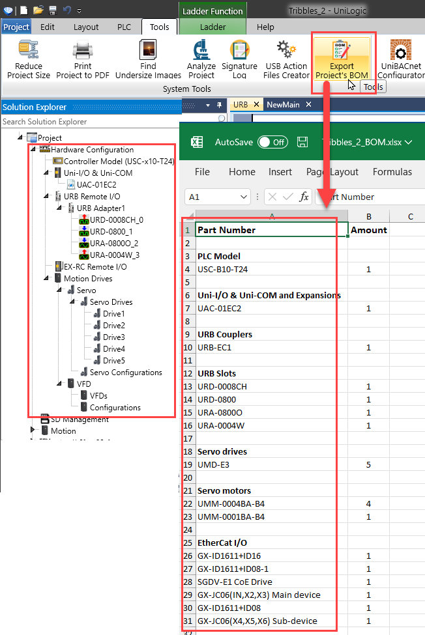
Task: Toggle the AutoSave switch in Excel
Action: tap(272, 142)
